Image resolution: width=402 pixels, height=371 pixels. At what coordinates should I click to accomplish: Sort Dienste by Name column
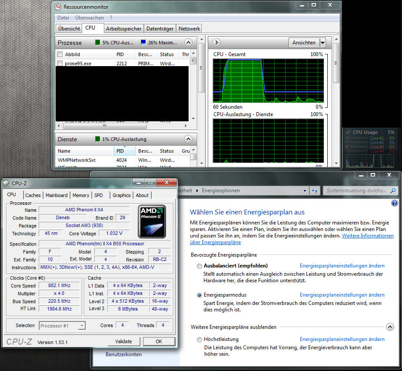tap(84, 151)
